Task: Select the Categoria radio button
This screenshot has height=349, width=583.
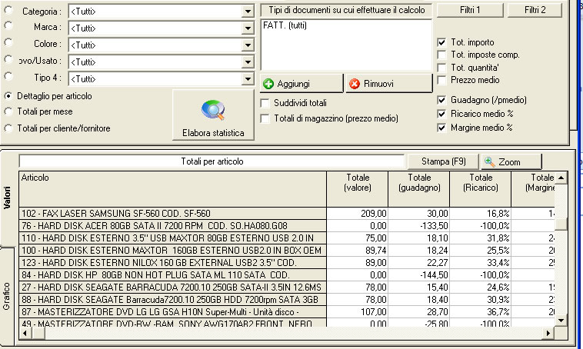Action: pos(8,10)
